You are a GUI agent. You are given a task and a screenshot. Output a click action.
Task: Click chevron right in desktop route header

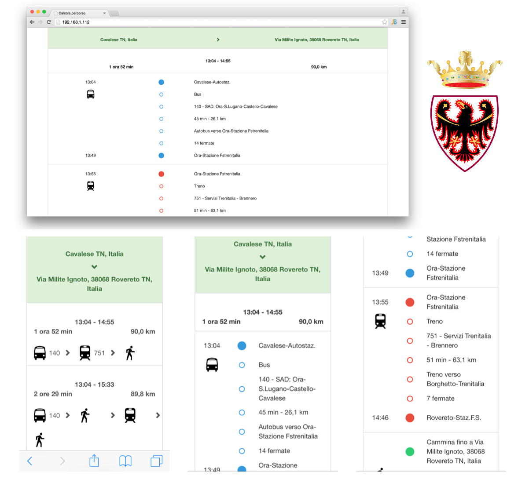click(x=218, y=40)
